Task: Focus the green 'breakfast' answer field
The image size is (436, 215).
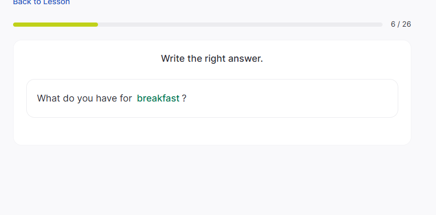Action: point(158,98)
